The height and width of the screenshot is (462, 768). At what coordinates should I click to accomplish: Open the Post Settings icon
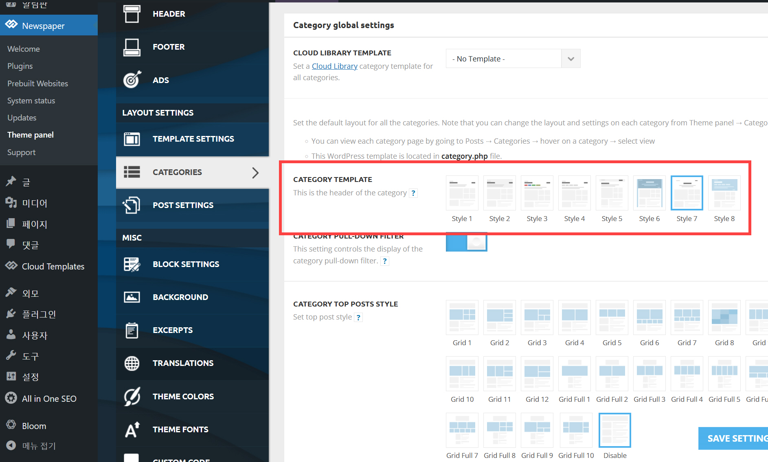pyautogui.click(x=132, y=205)
